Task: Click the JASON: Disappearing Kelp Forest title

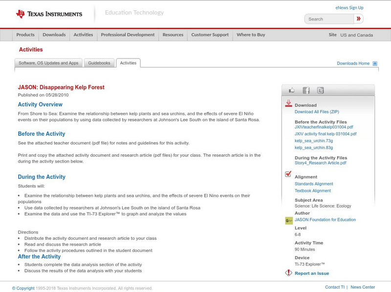Action: click(x=61, y=87)
